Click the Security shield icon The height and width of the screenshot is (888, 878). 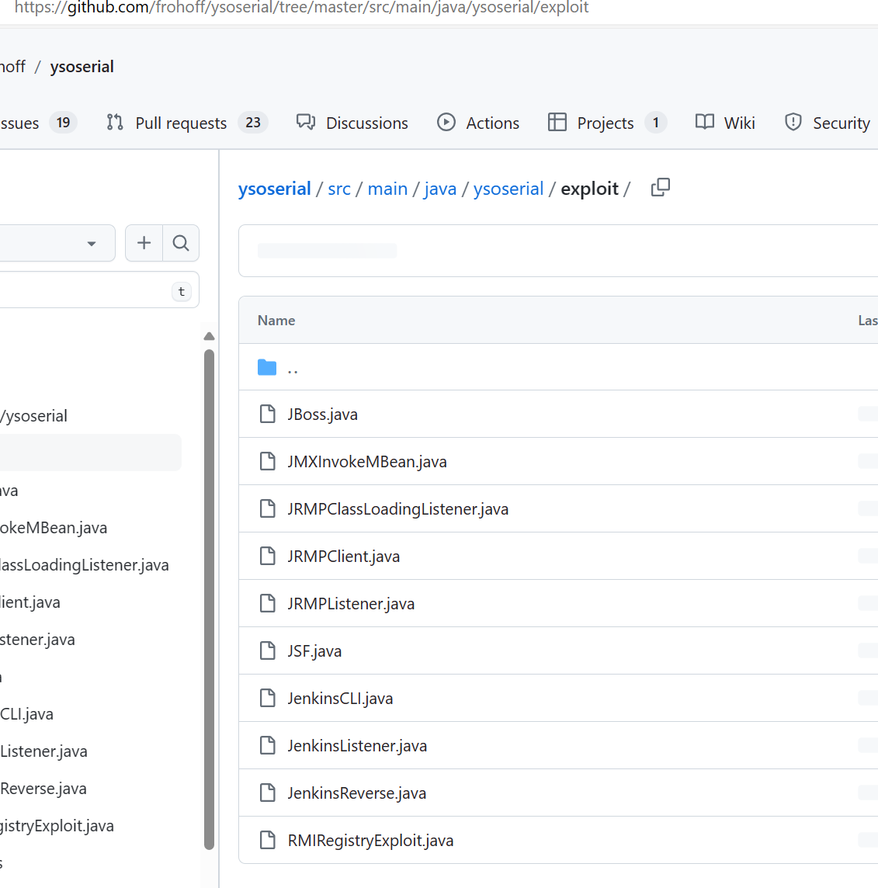(x=793, y=123)
